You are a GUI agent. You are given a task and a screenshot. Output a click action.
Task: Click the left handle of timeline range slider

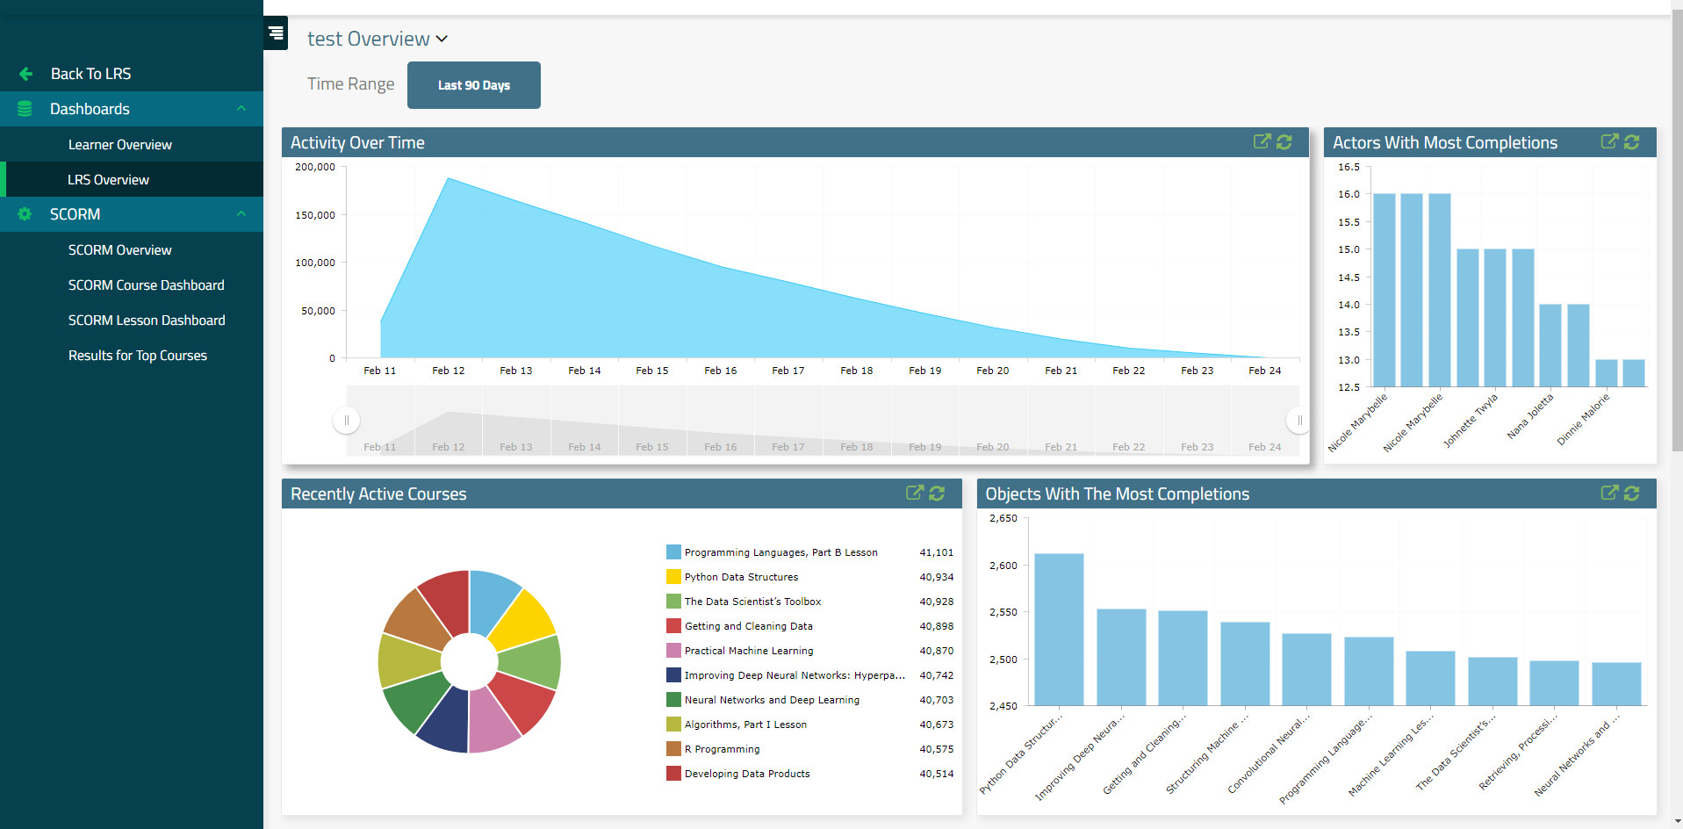347,421
